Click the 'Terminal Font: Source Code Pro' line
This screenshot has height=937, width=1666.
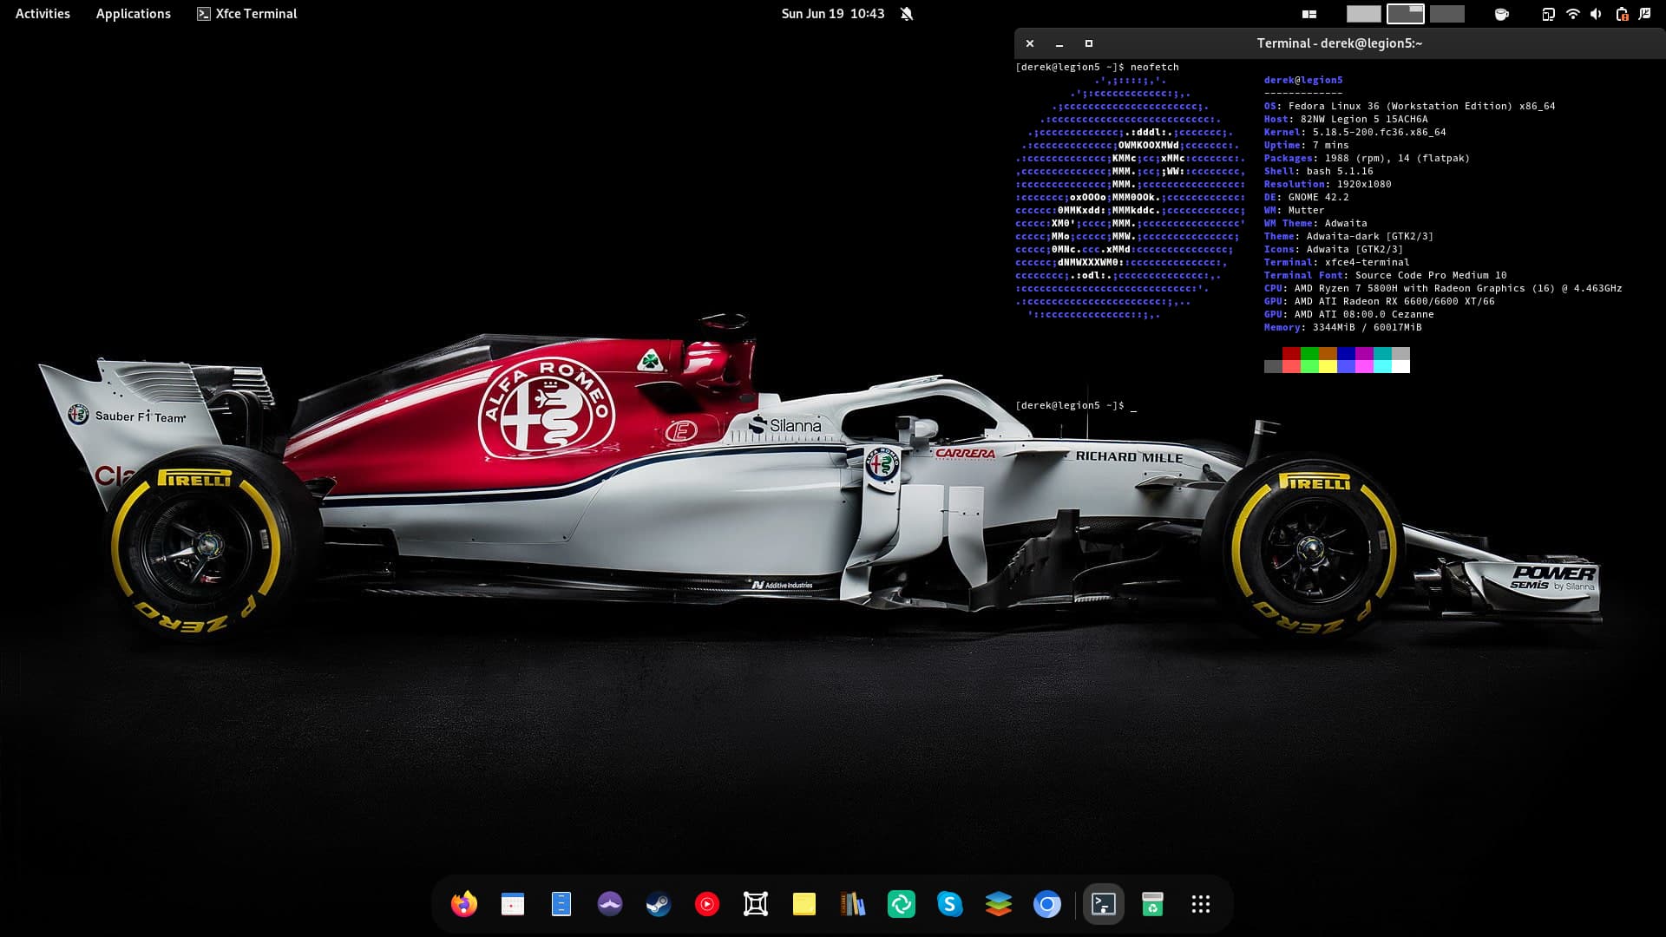click(x=1386, y=275)
